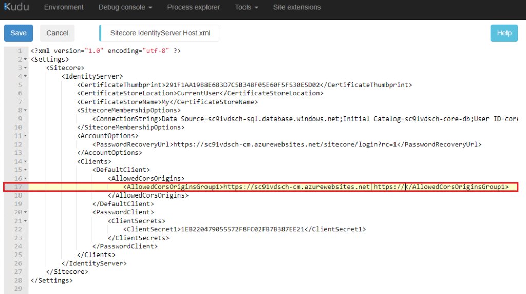This screenshot has width=526, height=294.
Task: Open the Debug console dropdown menu
Action: coord(125,7)
